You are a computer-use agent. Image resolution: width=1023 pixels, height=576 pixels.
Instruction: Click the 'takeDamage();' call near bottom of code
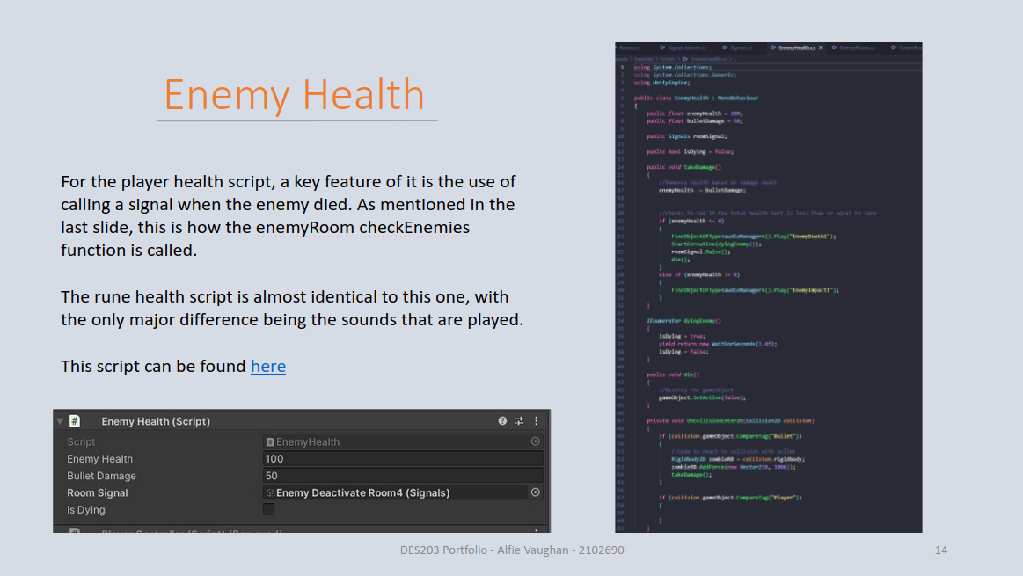tap(691, 474)
